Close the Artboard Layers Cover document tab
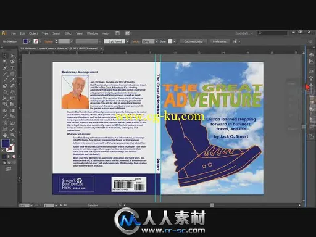316x237 pixels. pyautogui.click(x=101, y=48)
